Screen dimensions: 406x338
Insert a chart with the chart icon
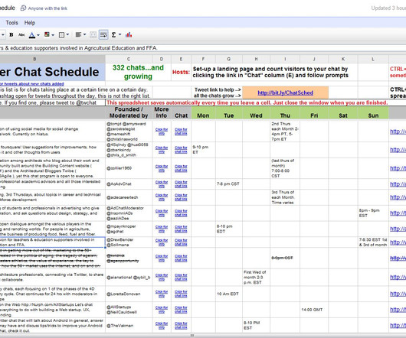pos(129,34)
